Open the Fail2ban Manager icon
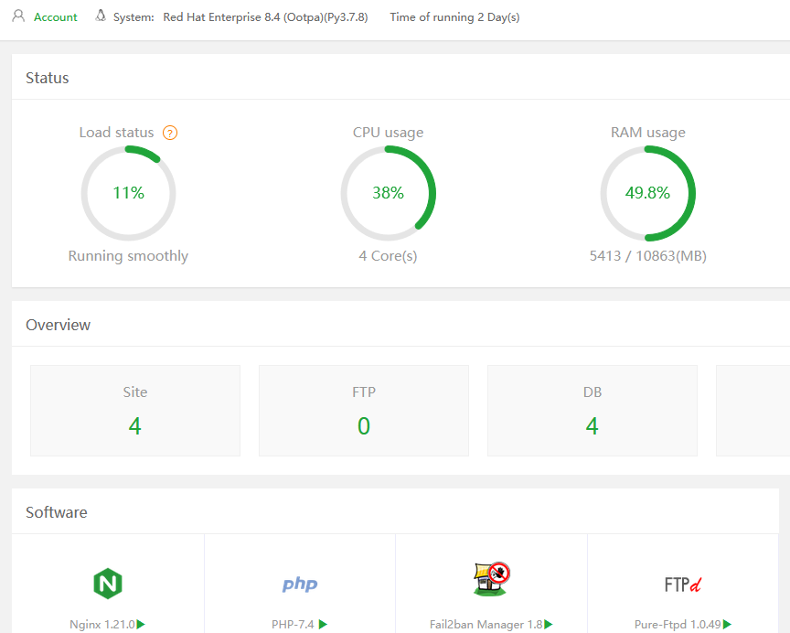This screenshot has height=633, width=790. 491,580
